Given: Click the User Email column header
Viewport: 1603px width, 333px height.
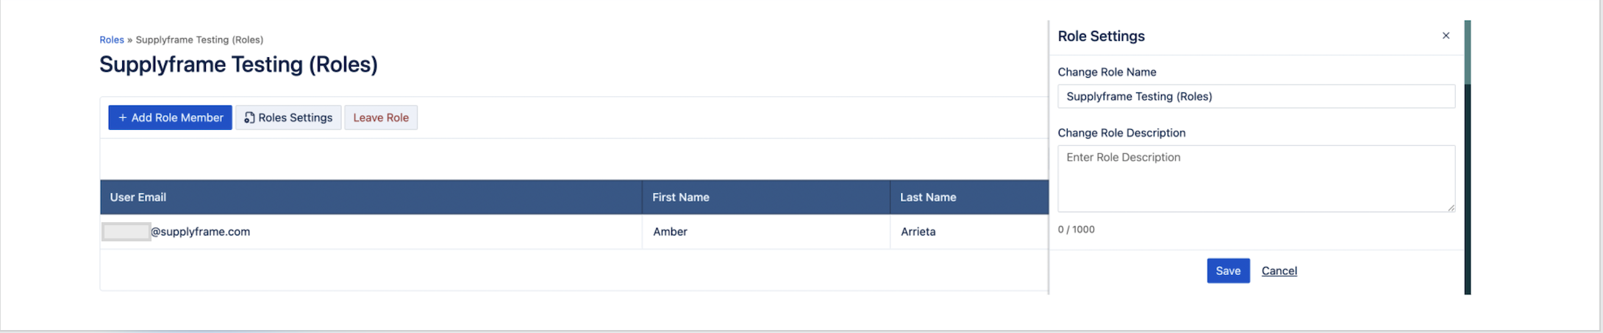Looking at the screenshot, I should pyautogui.click(x=138, y=197).
